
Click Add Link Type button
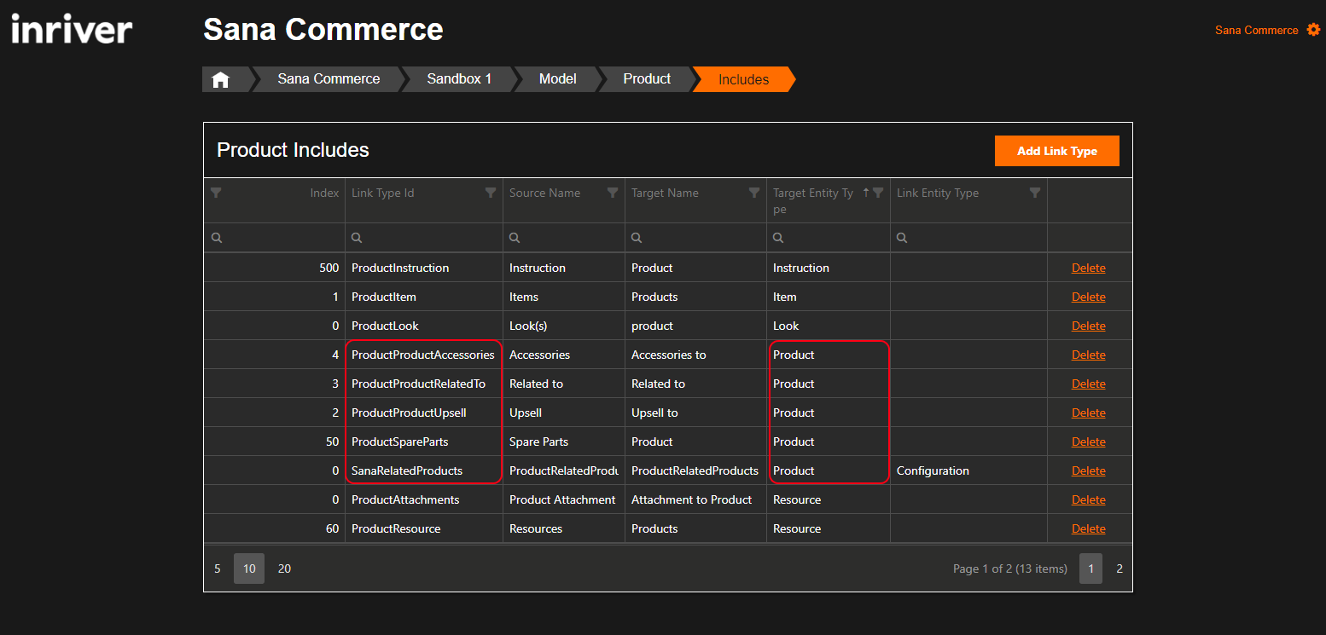1057,151
